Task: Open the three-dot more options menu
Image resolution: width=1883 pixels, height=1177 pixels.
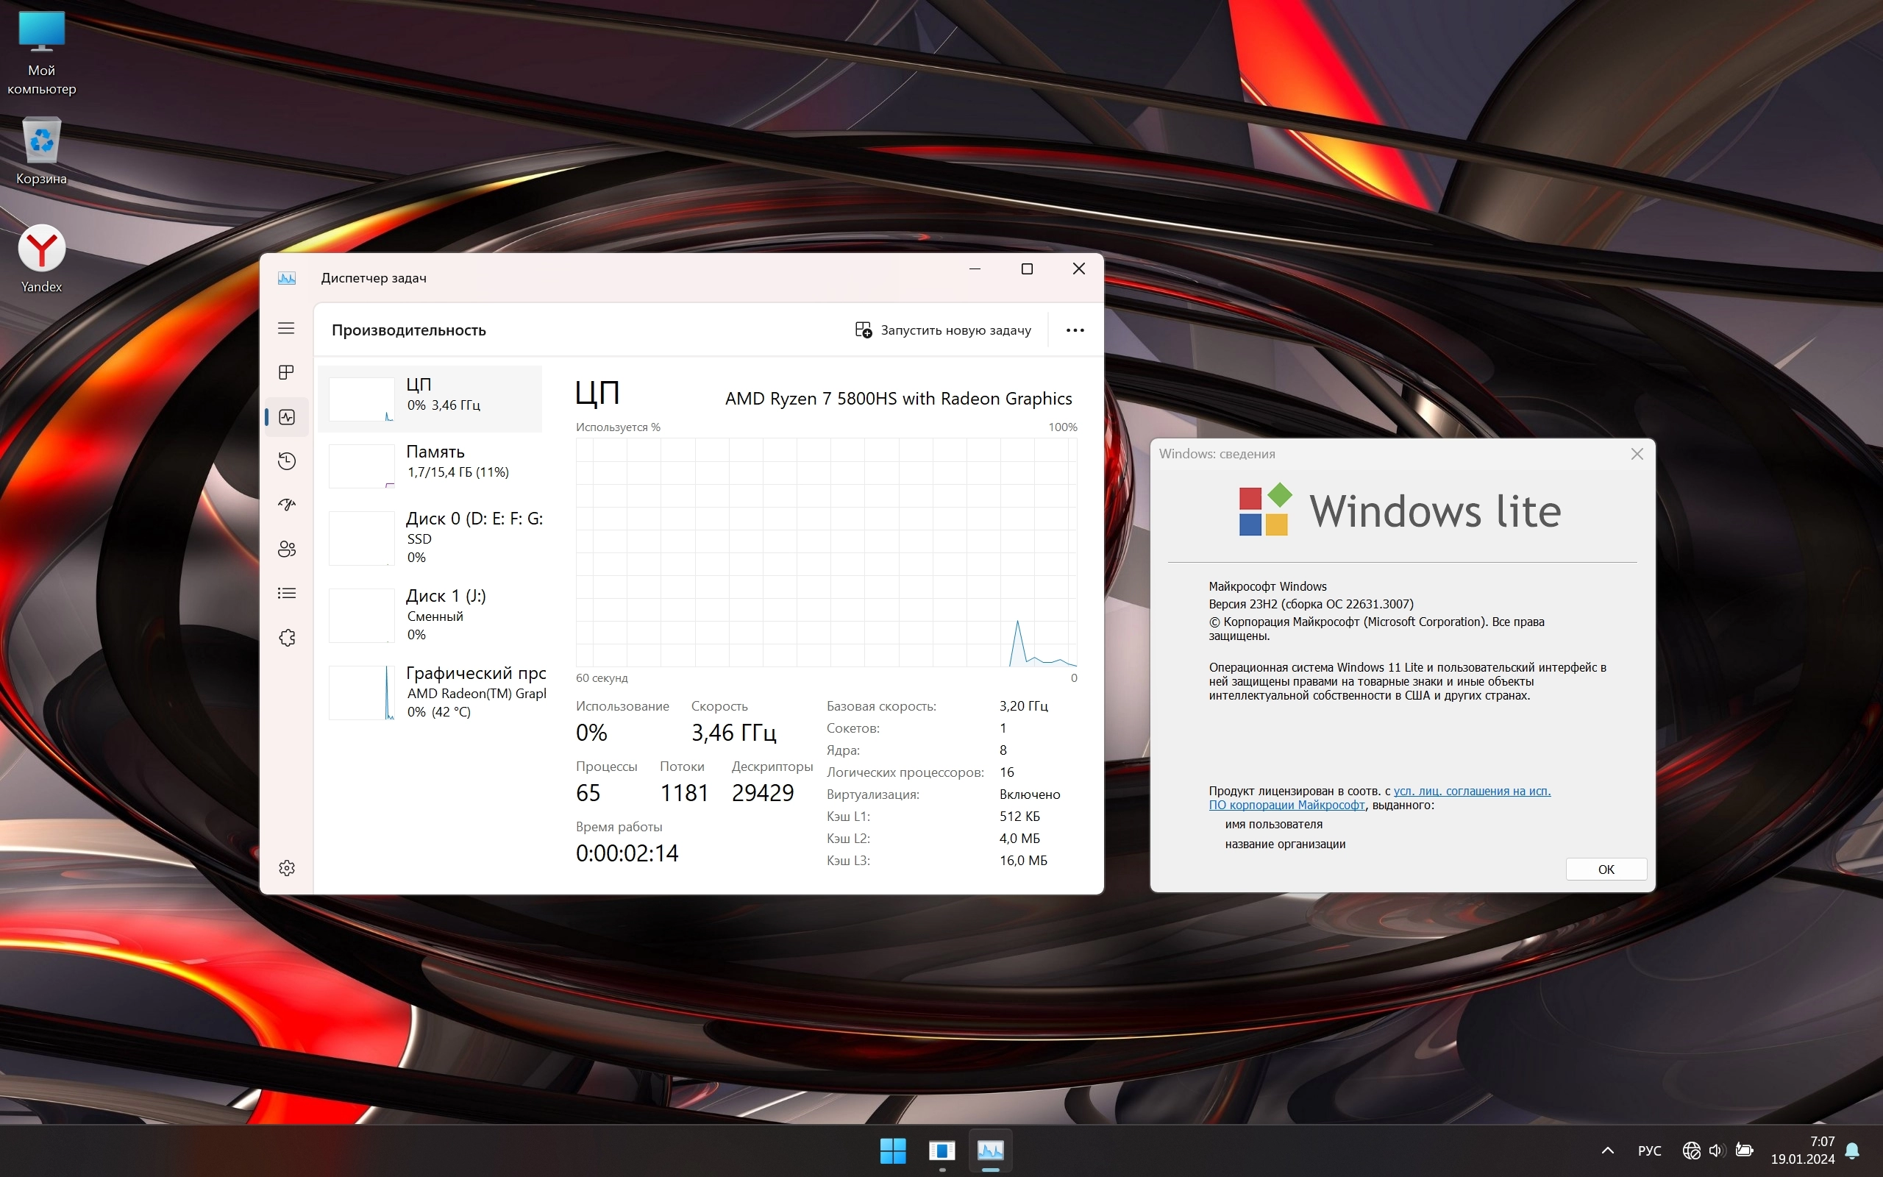Action: 1075,330
